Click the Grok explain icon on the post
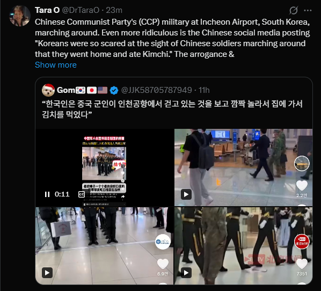 point(294,10)
